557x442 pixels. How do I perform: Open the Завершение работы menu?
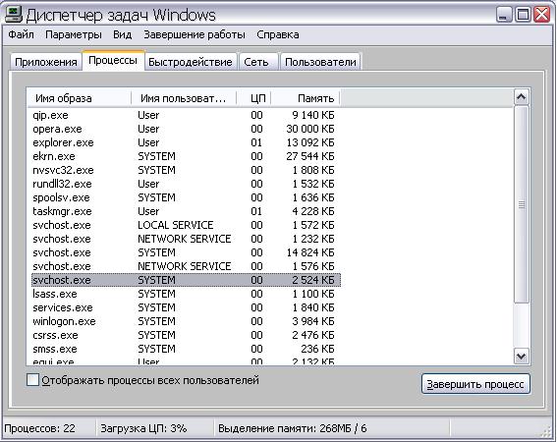coord(195,34)
